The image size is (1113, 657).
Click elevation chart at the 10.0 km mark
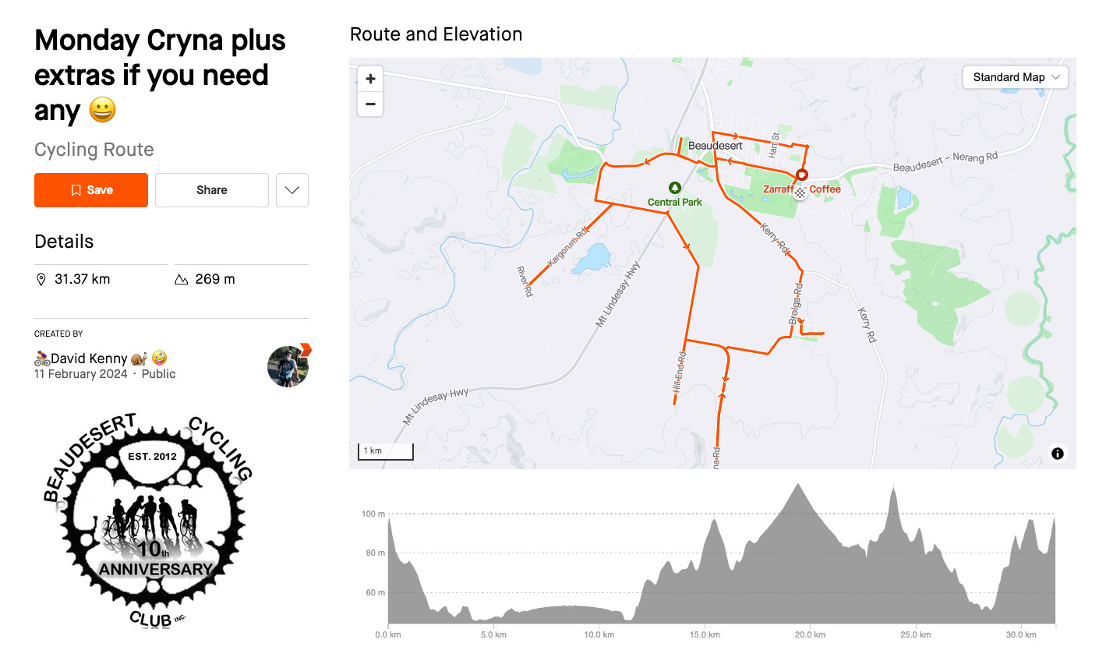click(599, 614)
